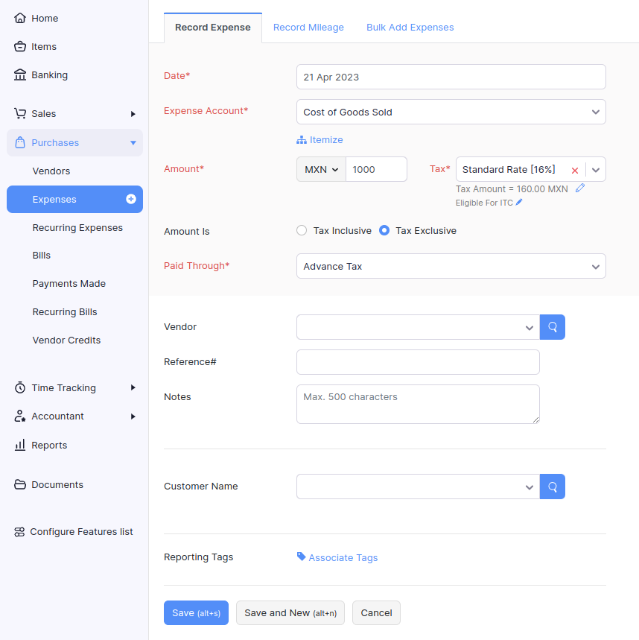Select the Tax Exclusive radio button

point(384,230)
